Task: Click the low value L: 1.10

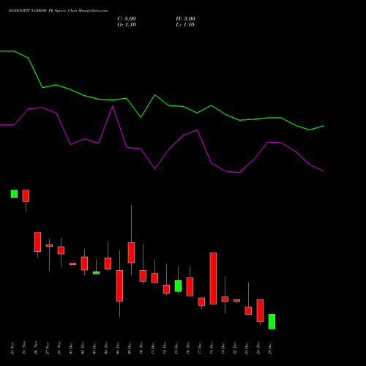Action: point(185,25)
